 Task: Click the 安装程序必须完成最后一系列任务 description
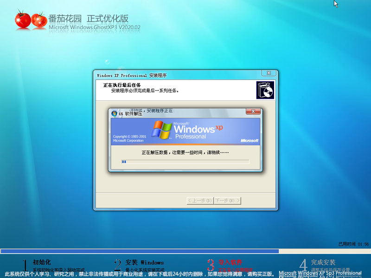click(145, 90)
